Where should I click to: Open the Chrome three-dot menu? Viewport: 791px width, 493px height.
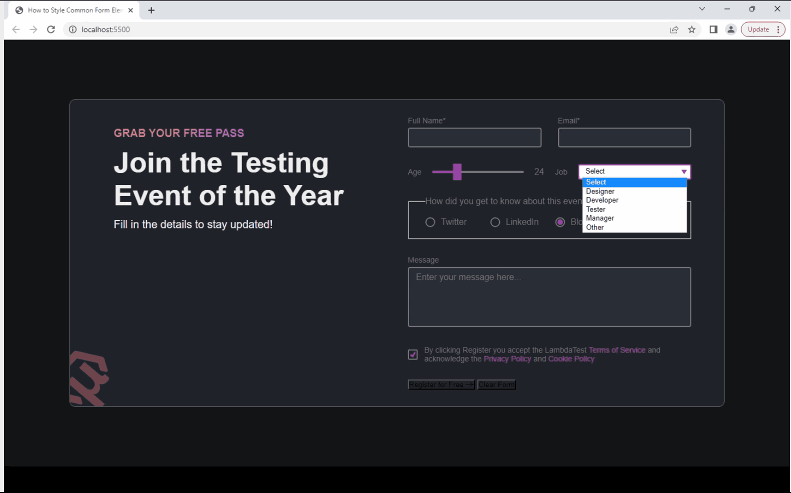778,29
